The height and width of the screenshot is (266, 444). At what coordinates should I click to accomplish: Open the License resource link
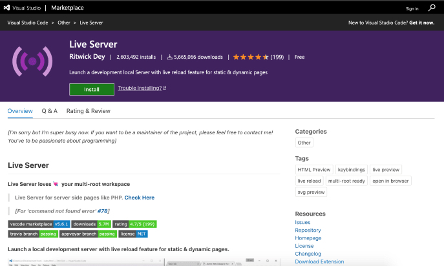point(304,246)
